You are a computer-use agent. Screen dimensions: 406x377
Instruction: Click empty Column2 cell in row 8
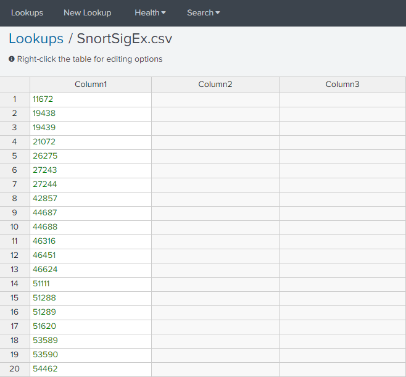(x=215, y=199)
